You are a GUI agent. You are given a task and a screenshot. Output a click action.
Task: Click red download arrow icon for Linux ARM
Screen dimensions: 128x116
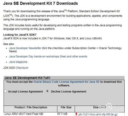(x=76, y=114)
